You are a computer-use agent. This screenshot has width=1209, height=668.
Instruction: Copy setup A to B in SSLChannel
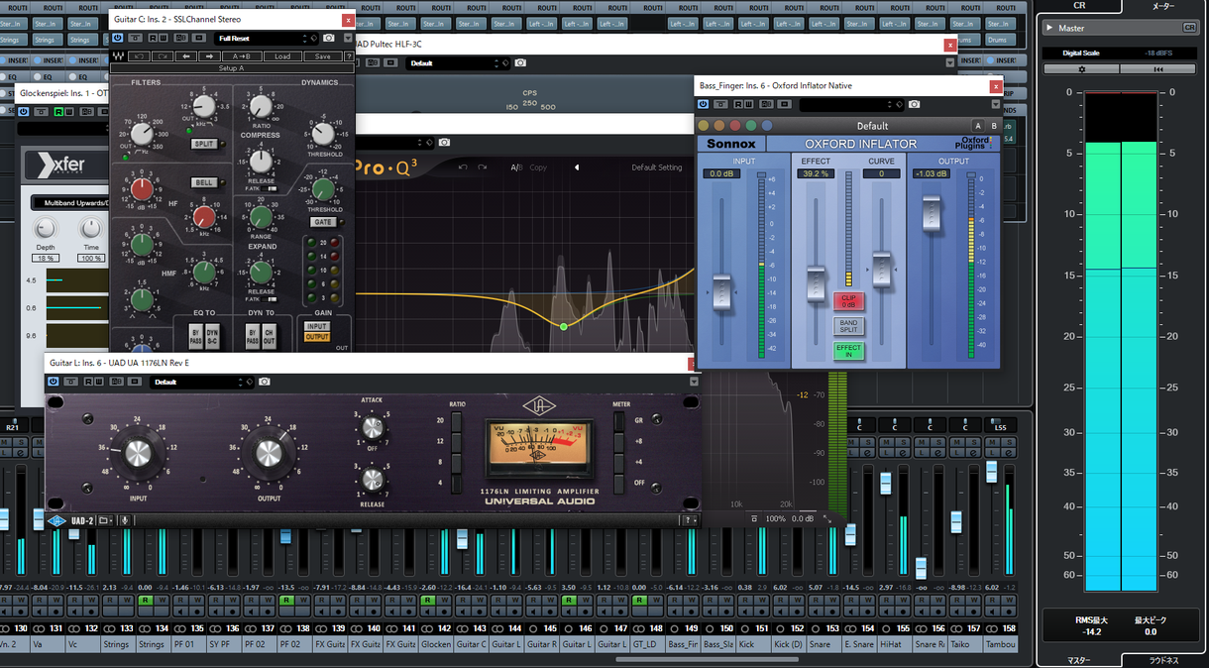pyautogui.click(x=241, y=56)
